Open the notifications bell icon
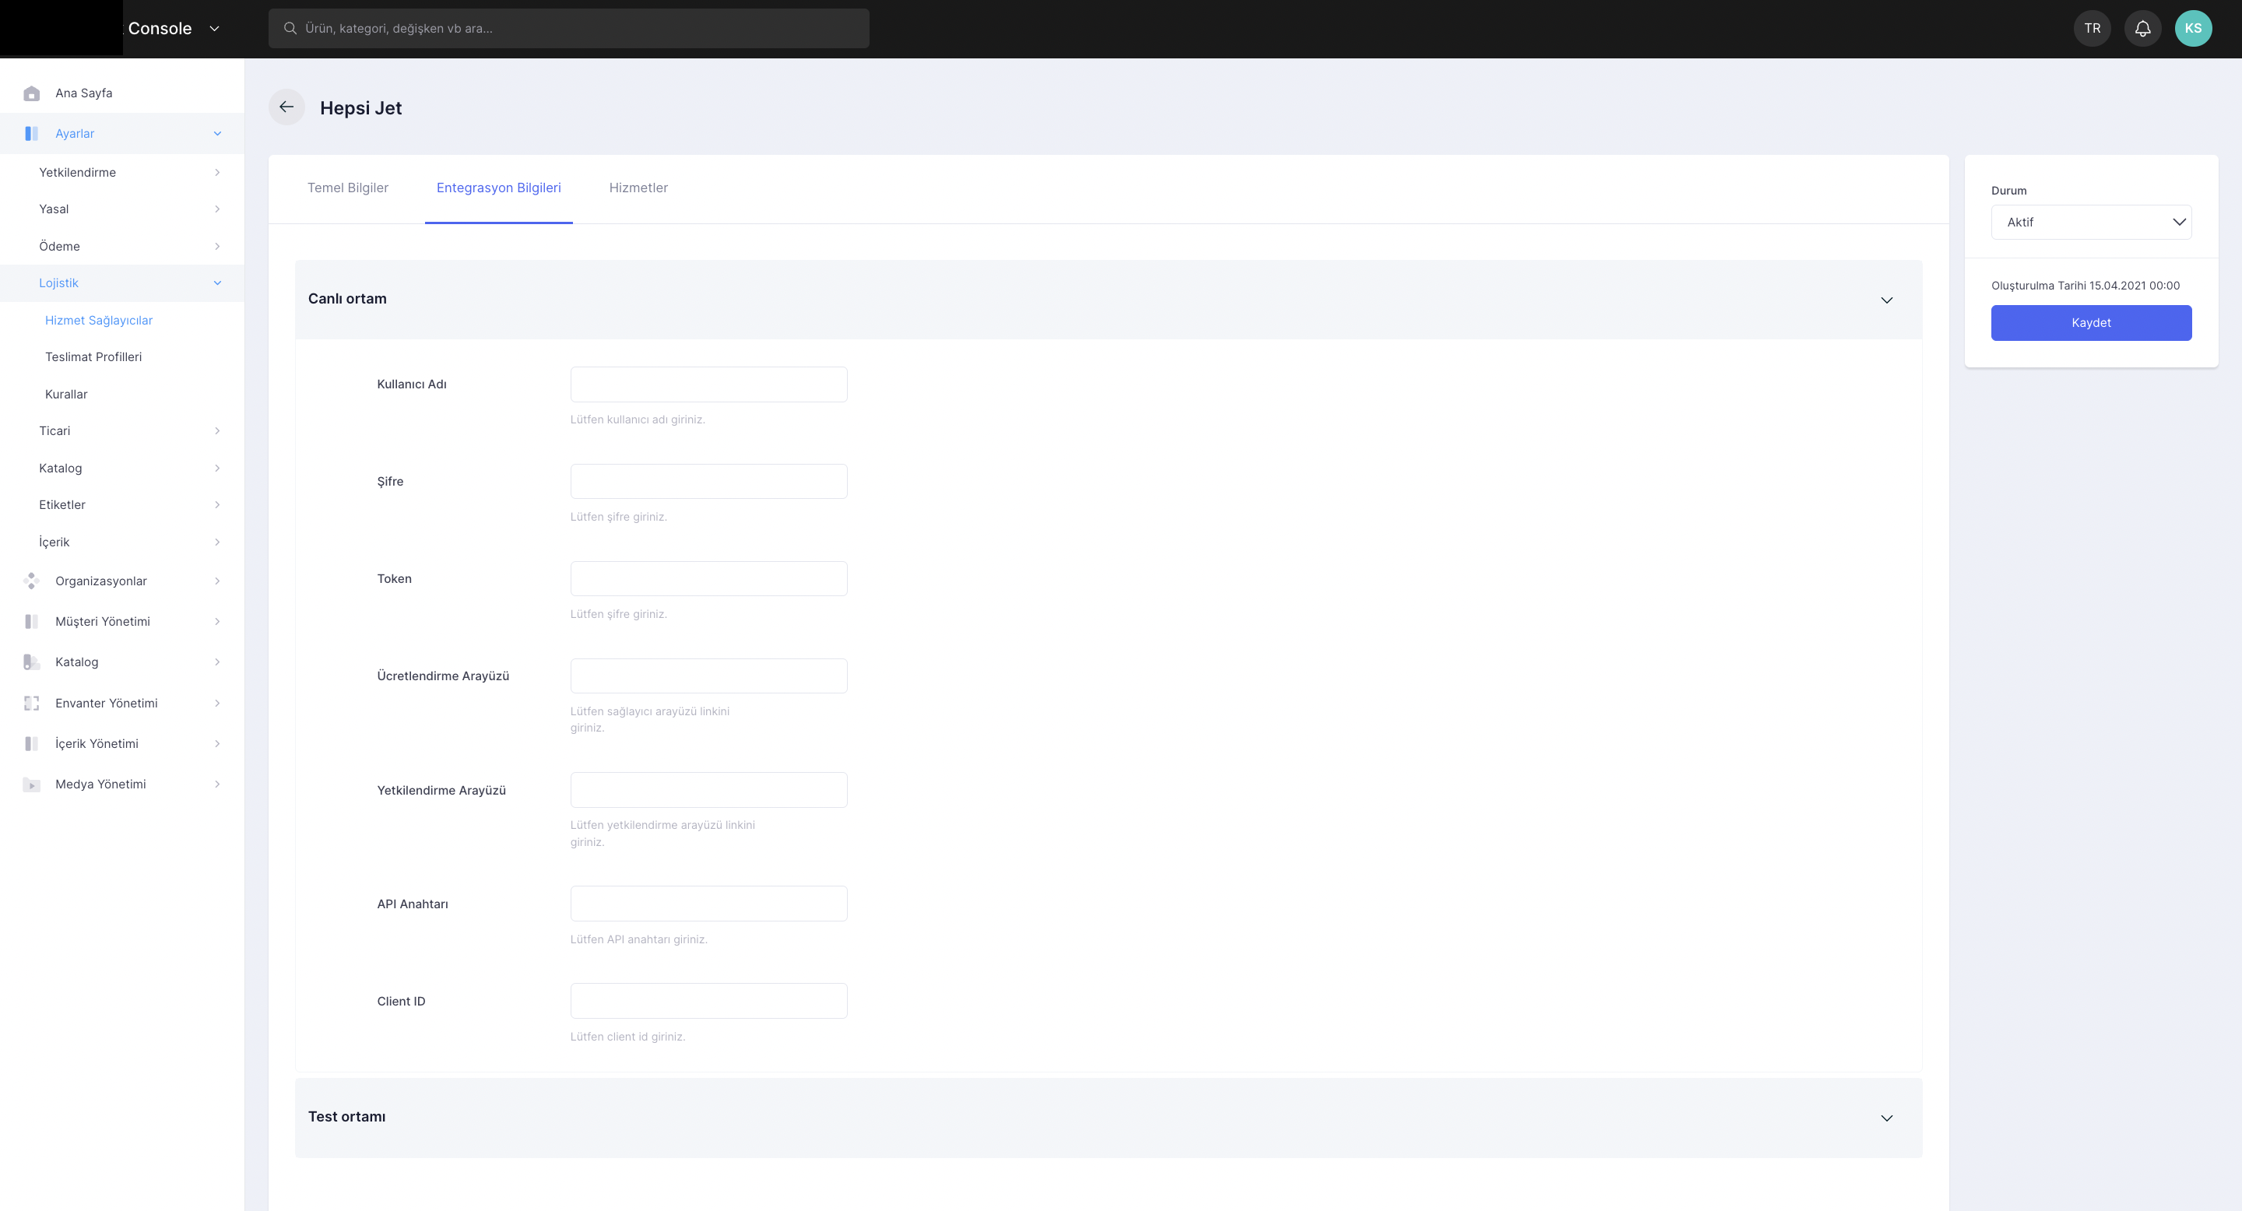Image resolution: width=2242 pixels, height=1211 pixels. [2143, 29]
